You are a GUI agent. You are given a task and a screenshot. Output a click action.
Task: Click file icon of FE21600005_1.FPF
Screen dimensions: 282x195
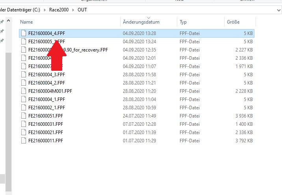(24, 42)
